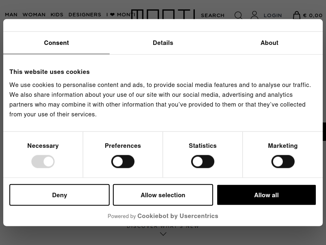Open the About tab
326x245 pixels.
269,43
